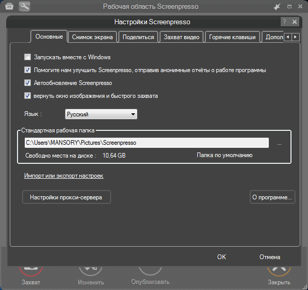This screenshot has height=290, width=308.
Task: Click Отмена to cancel settings
Action: pos(270,257)
